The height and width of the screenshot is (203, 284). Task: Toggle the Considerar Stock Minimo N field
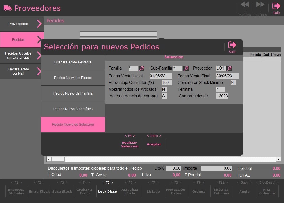click(233, 83)
